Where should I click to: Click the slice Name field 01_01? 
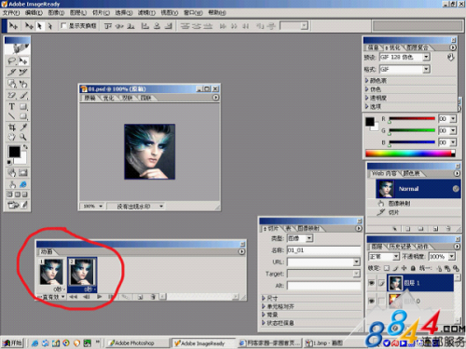coord(323,250)
